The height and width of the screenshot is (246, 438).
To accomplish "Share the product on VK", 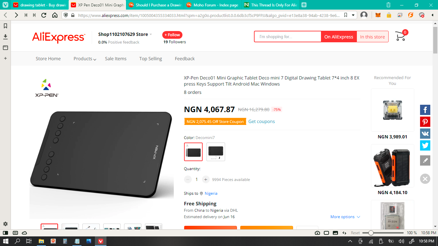I will tap(425, 134).
